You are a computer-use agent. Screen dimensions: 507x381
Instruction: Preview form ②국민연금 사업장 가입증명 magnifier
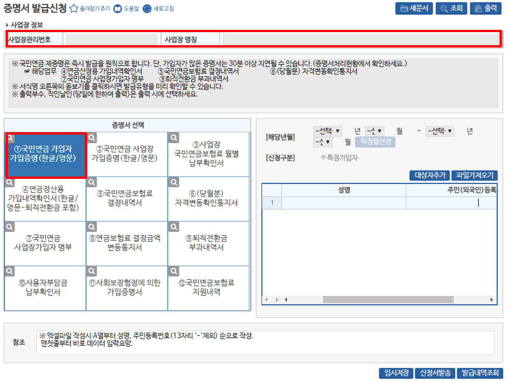tap(92, 138)
